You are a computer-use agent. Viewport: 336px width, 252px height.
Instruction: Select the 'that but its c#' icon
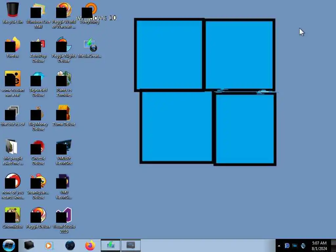click(13, 115)
